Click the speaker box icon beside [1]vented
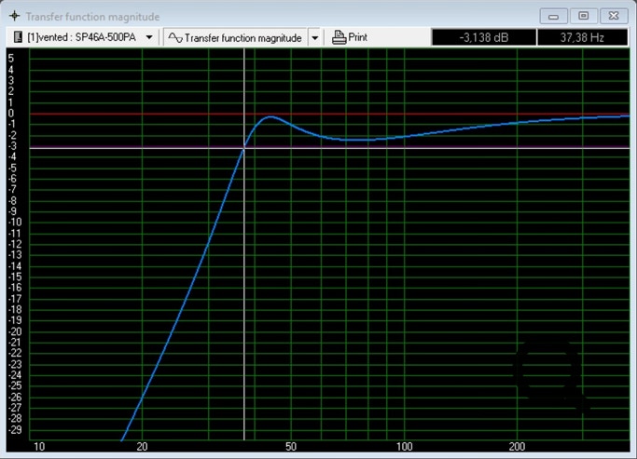Screen dimensions: 637x459 [x=17, y=38]
